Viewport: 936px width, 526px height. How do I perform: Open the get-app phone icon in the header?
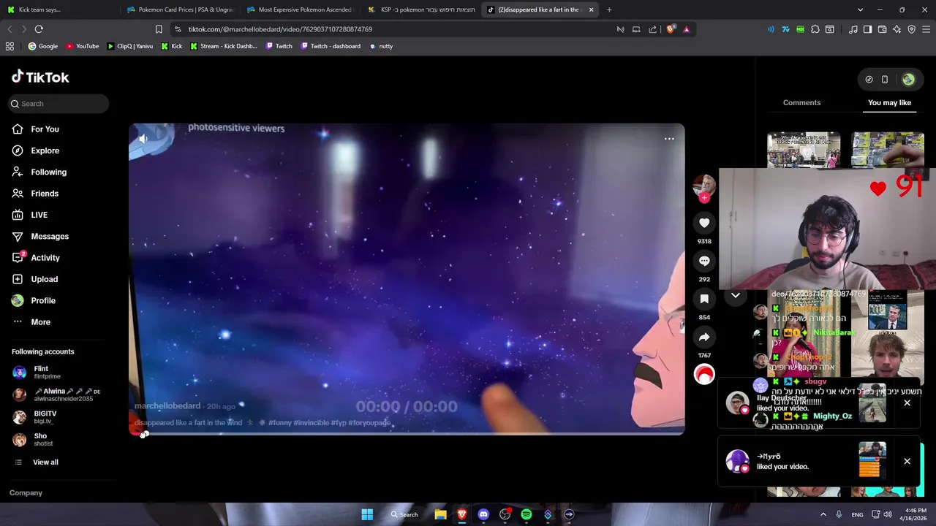[885, 80]
